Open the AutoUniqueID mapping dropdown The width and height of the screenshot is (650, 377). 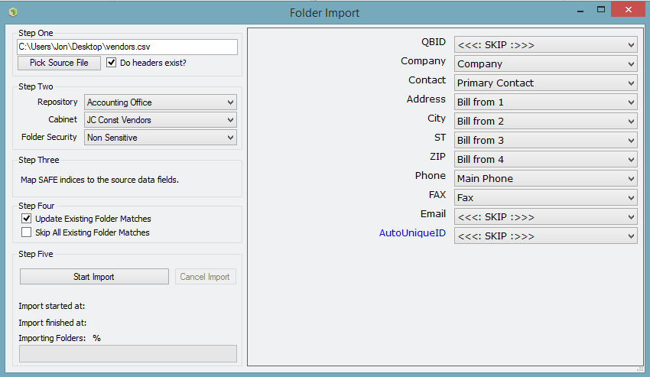click(x=545, y=236)
